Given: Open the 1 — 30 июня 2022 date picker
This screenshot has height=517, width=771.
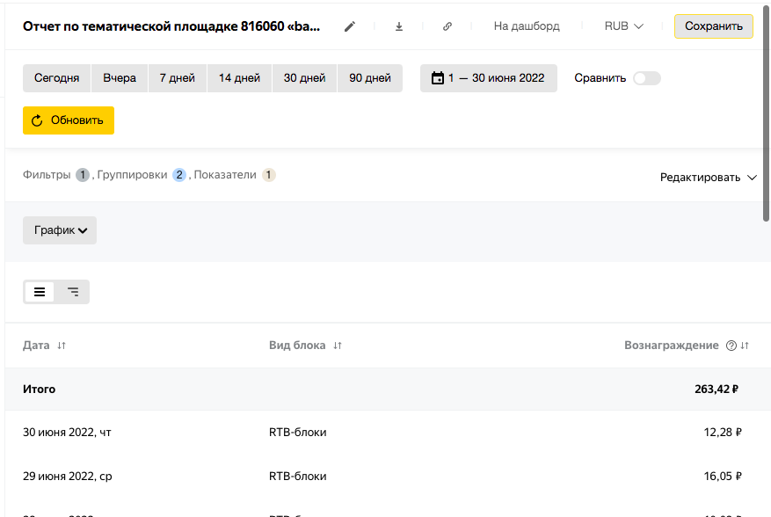Looking at the screenshot, I should pos(488,78).
